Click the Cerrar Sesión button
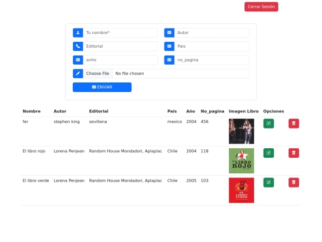 pyautogui.click(x=261, y=7)
